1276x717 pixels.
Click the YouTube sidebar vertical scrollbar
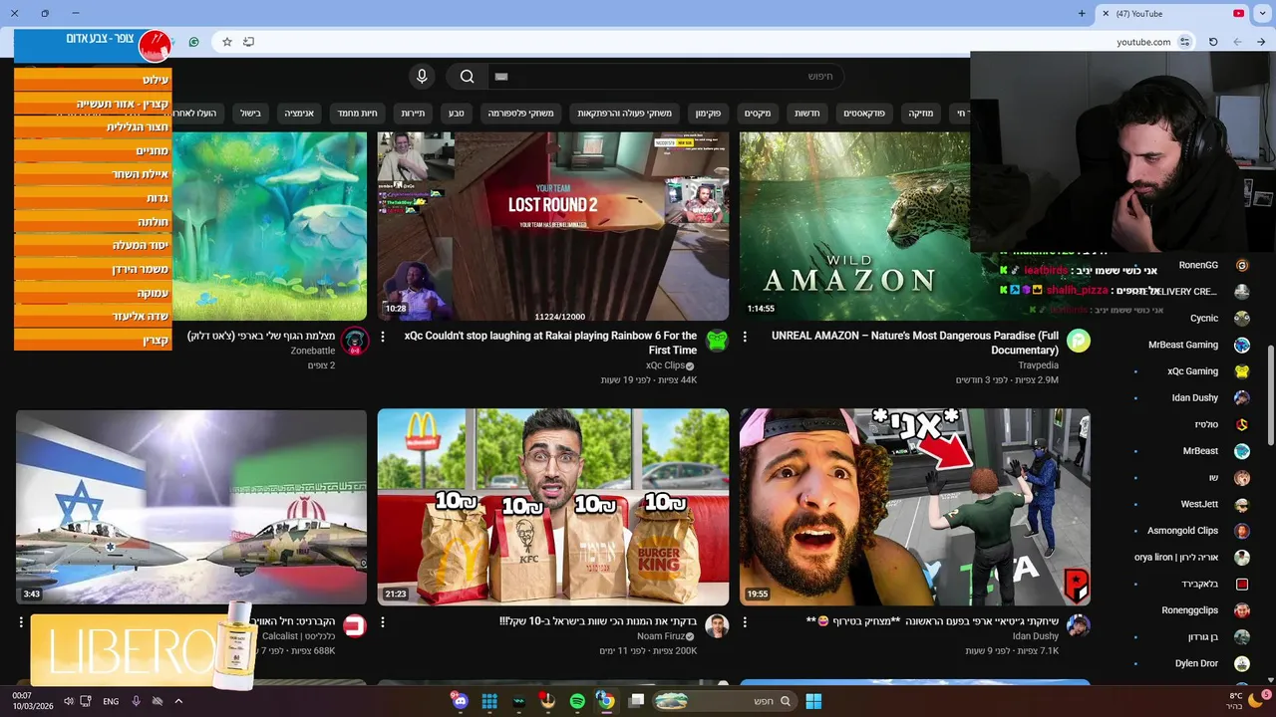[x=1270, y=395]
